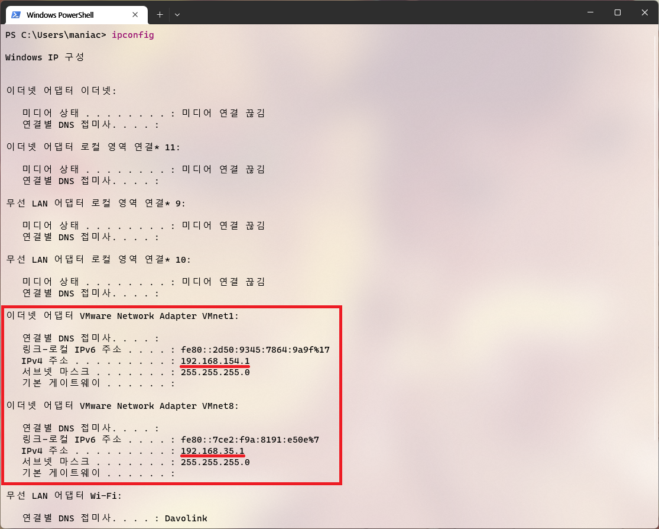Click IPv4 address 192.168.35.1
Screen dimensions: 659x529
pos(212,451)
